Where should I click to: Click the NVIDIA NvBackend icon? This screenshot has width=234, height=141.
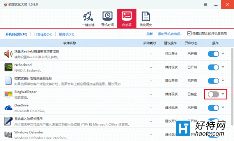pos(8,67)
